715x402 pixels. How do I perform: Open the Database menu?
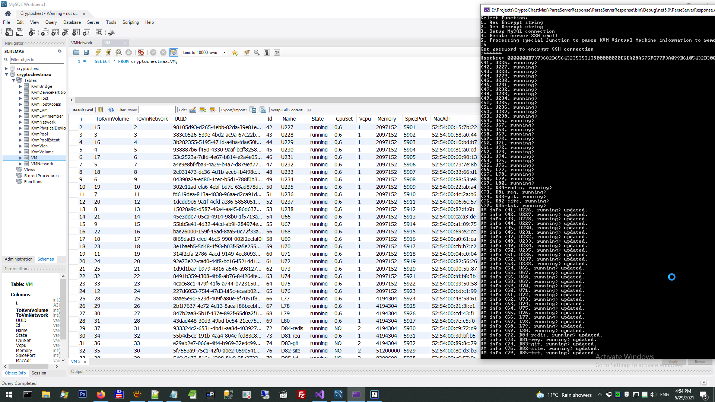[72, 22]
